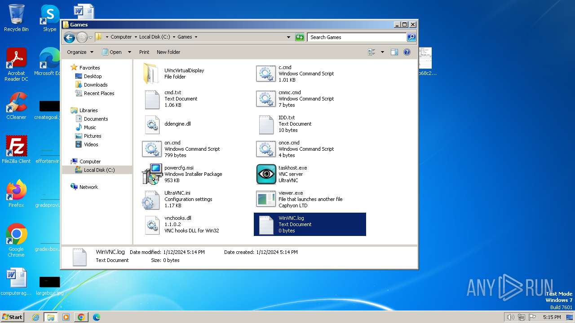Open Skype desktop shortcut
Screen dimensions: 575x323
(49, 18)
